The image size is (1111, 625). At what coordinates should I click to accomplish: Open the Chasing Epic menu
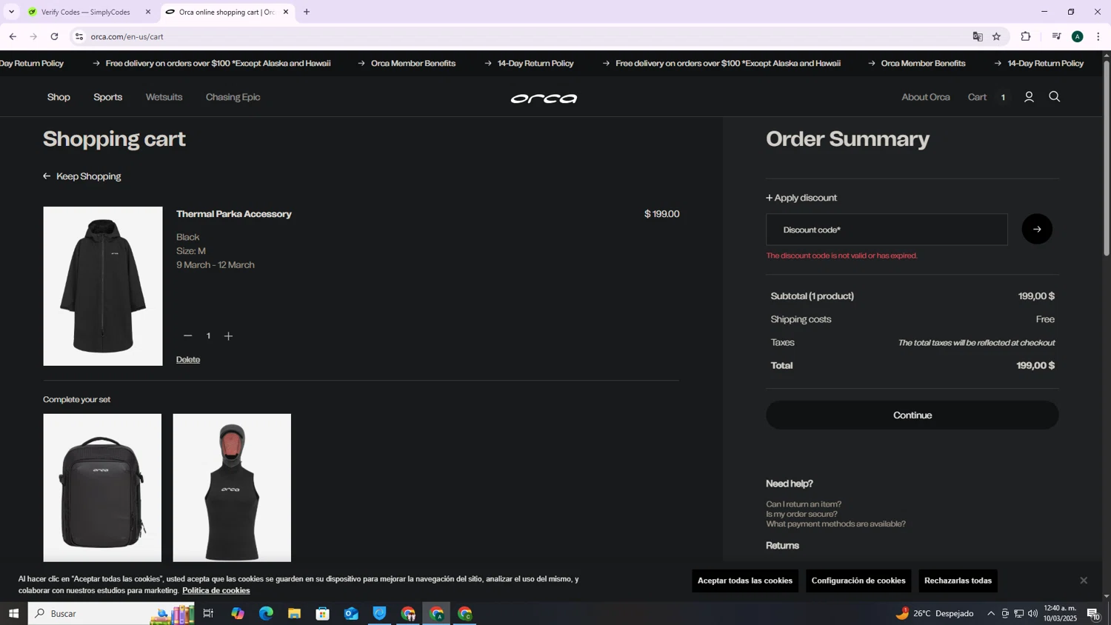click(x=233, y=97)
